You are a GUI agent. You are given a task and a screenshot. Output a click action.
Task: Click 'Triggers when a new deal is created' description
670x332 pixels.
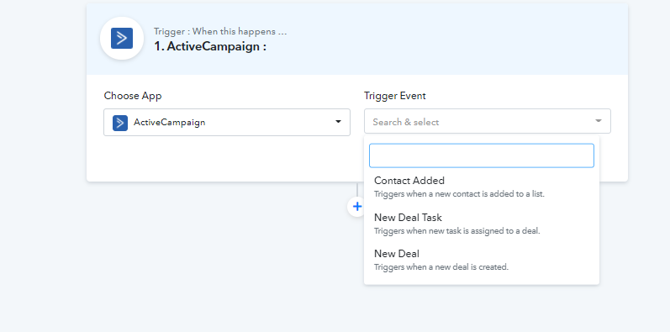pos(441,267)
